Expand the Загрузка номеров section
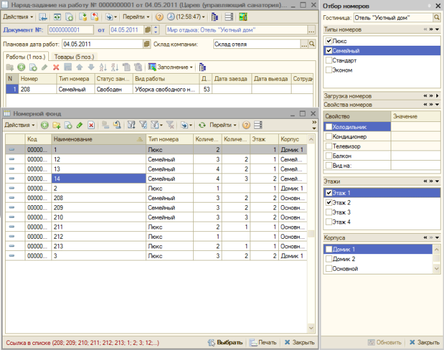 (437, 96)
